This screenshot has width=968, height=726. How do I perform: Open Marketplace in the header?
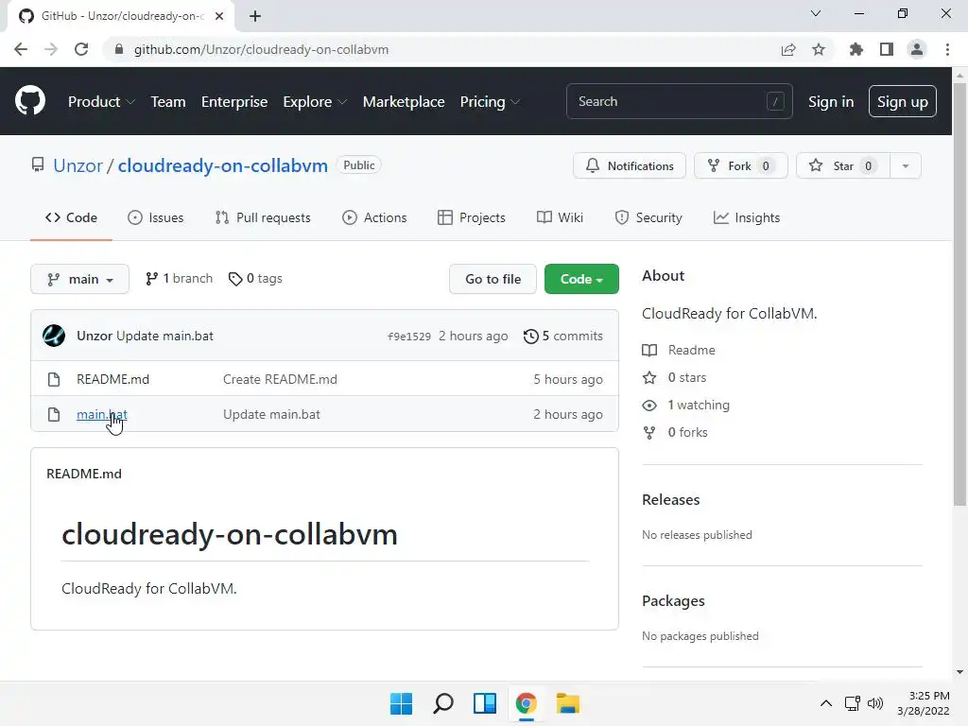click(x=404, y=102)
